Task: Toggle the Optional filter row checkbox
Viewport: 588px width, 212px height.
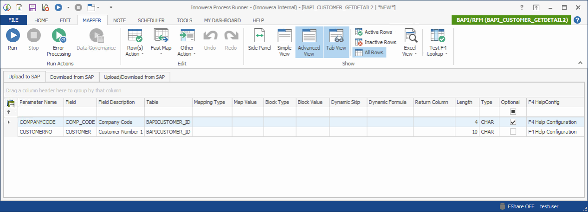Action: click(x=513, y=112)
